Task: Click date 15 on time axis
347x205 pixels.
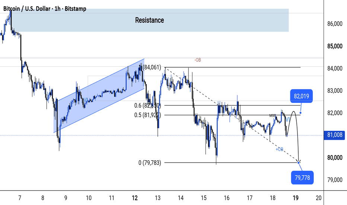Action: coord(204,198)
